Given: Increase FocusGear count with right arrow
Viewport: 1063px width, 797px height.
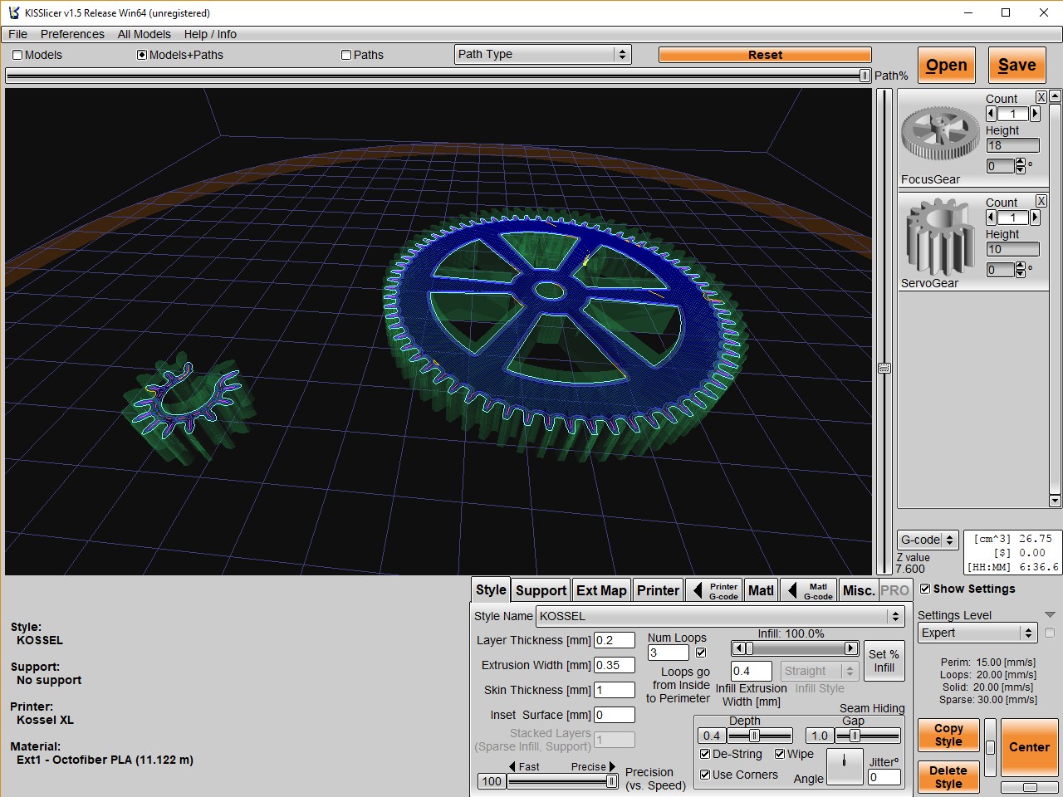Looking at the screenshot, I should point(1035,114).
